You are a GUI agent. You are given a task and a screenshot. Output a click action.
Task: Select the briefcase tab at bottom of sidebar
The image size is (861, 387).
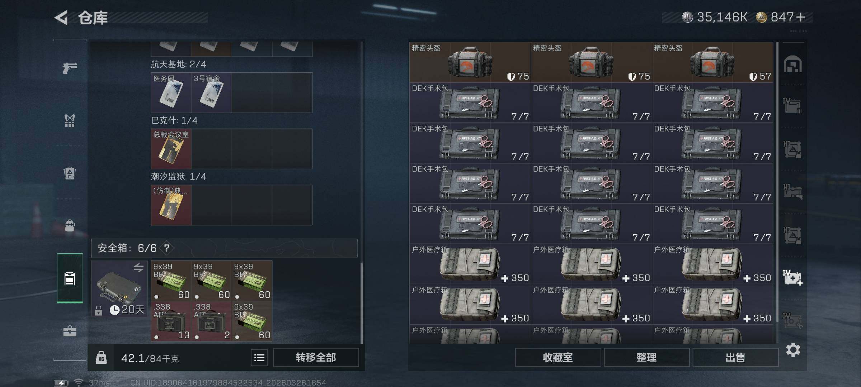[x=70, y=331]
